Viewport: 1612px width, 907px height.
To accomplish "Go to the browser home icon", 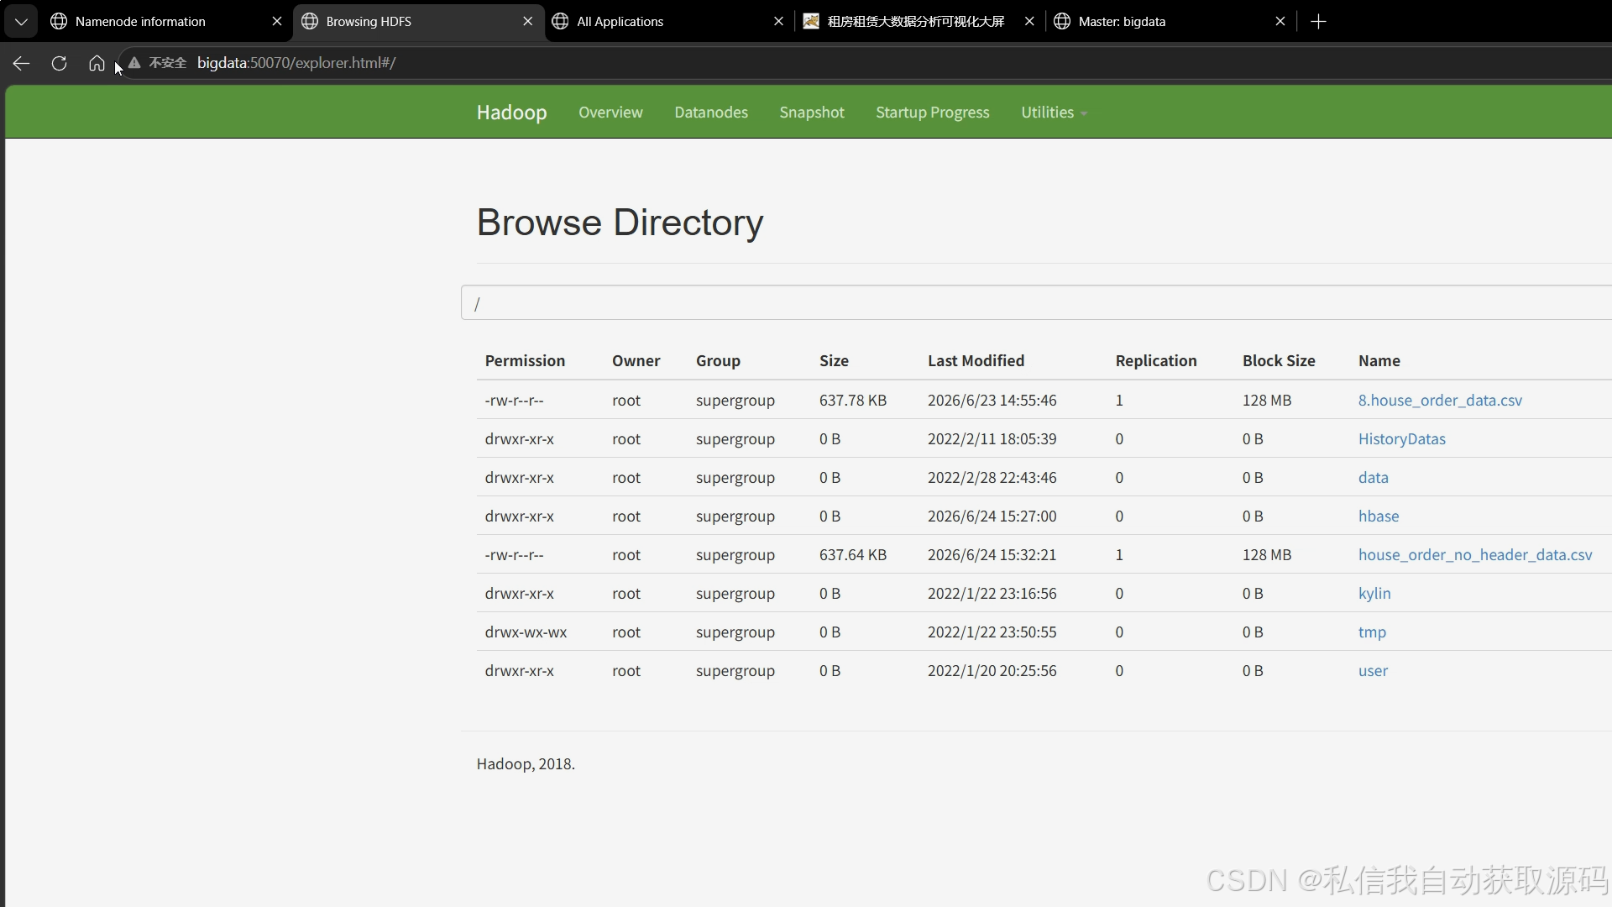I will coord(97,63).
